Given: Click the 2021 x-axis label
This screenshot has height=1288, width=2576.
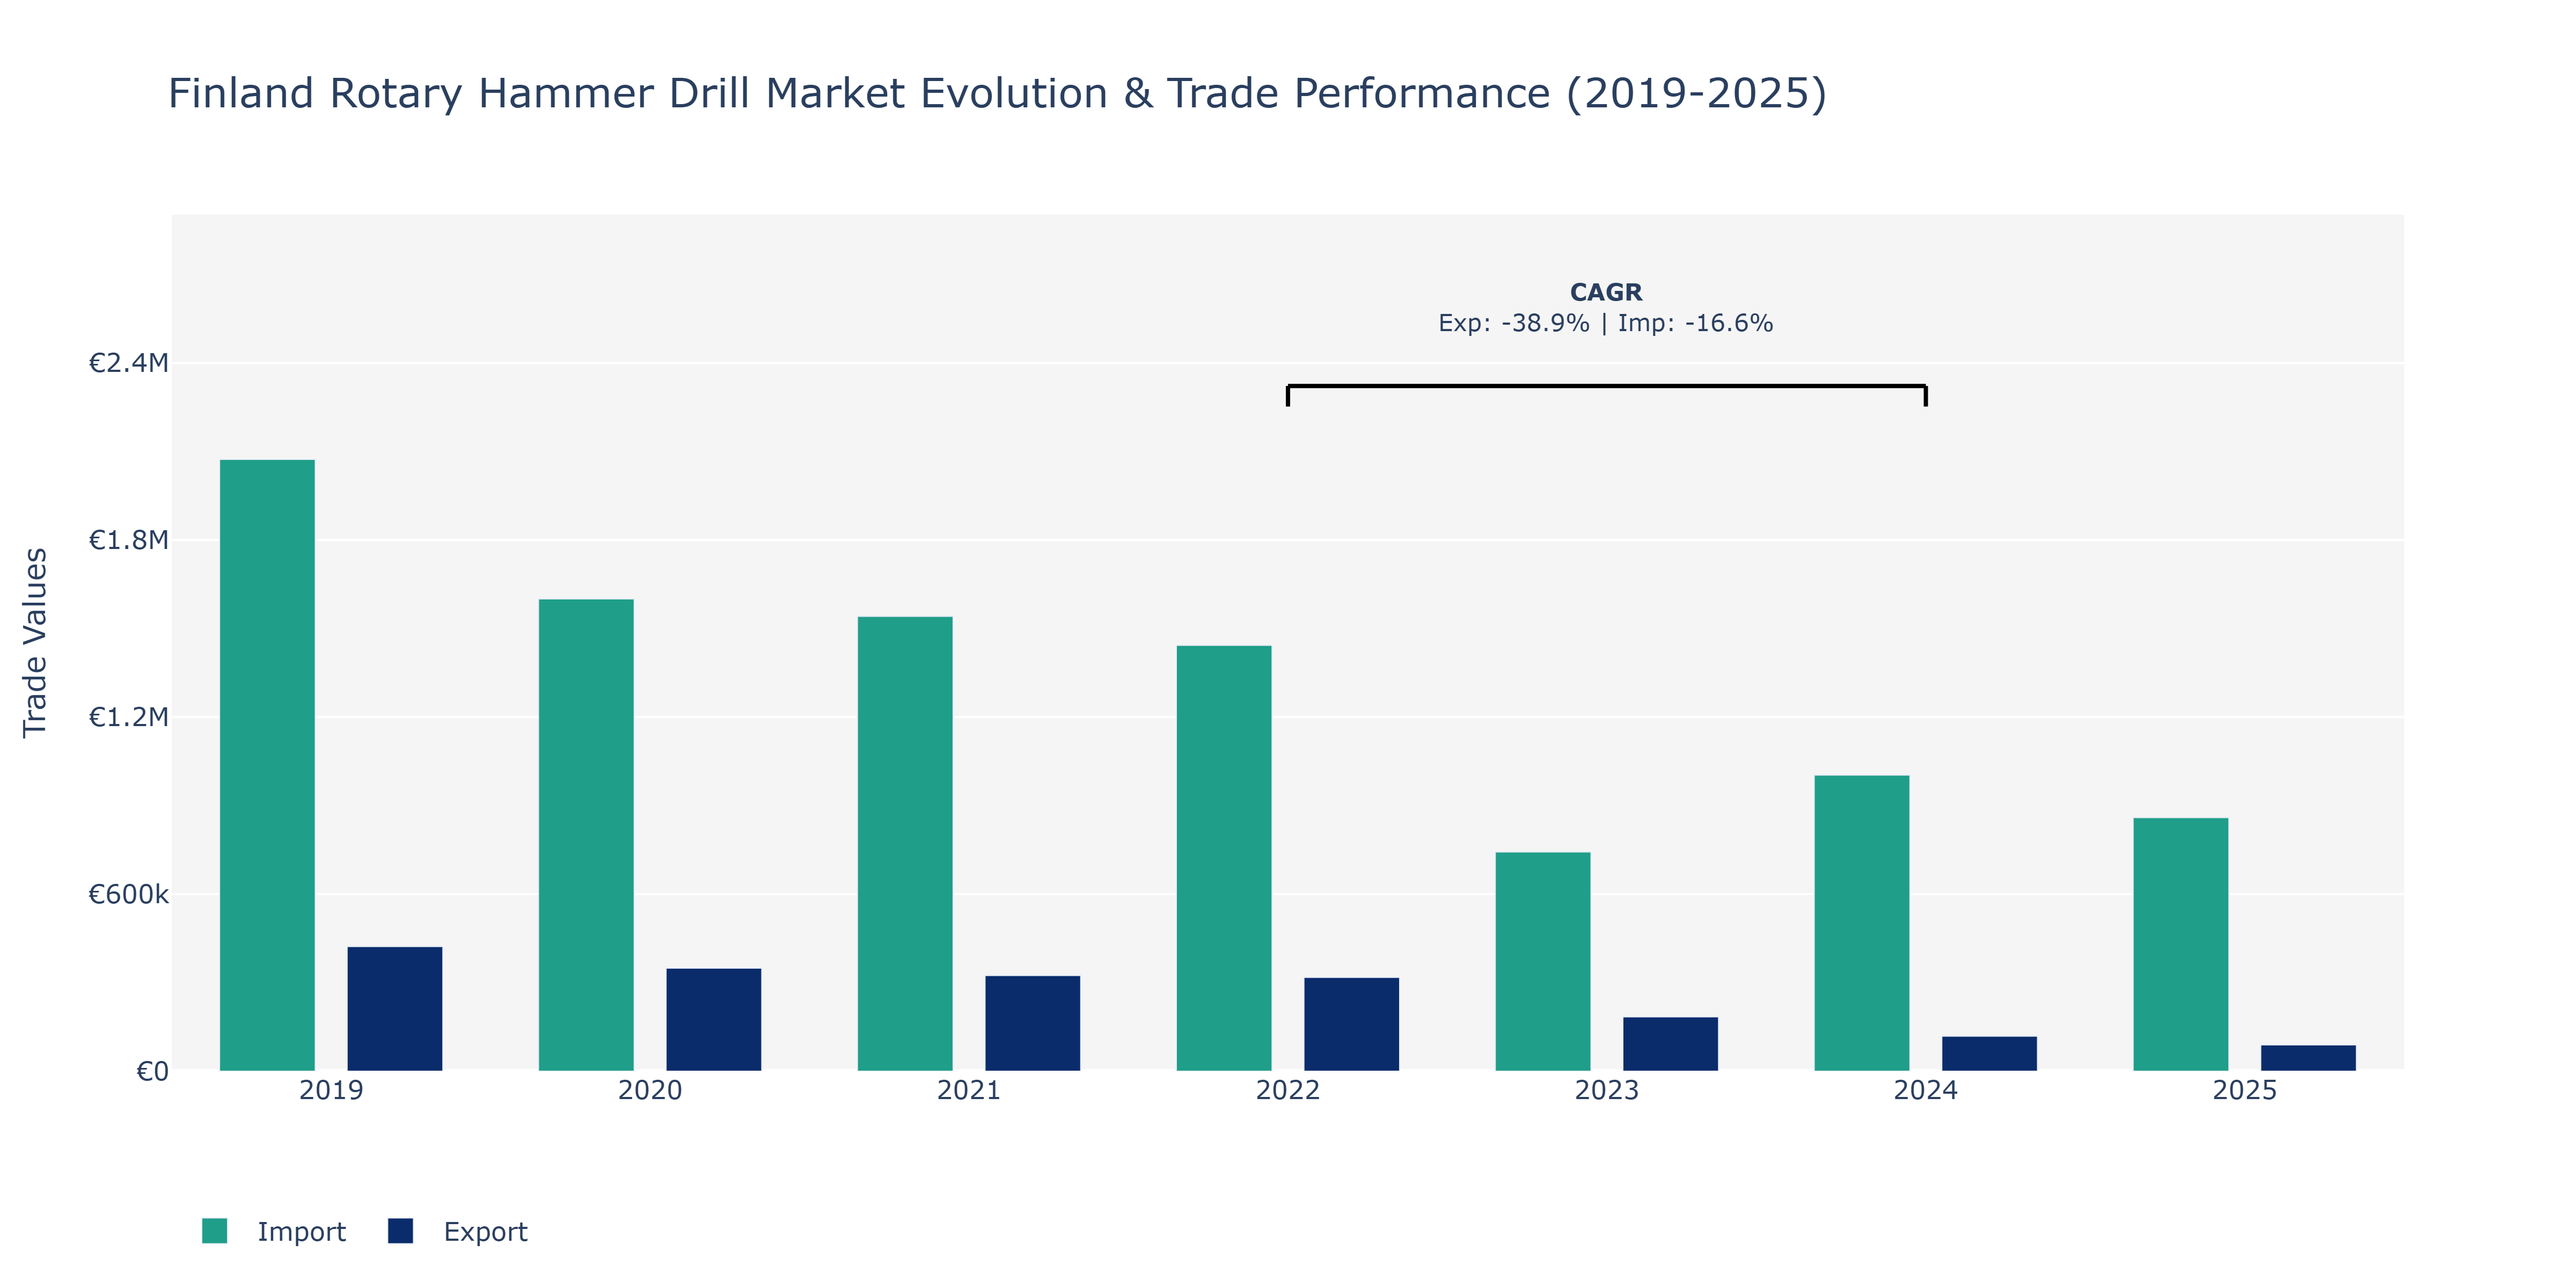Looking at the screenshot, I should [x=969, y=1090].
